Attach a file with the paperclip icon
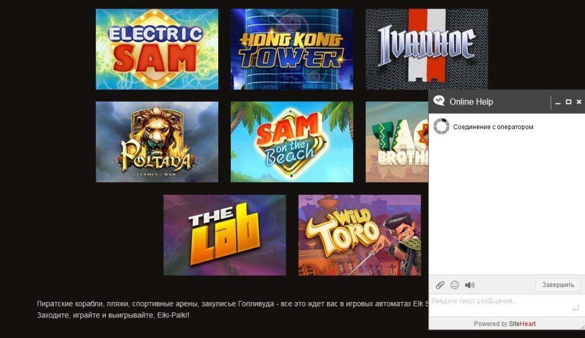This screenshot has width=585, height=338. pos(440,285)
